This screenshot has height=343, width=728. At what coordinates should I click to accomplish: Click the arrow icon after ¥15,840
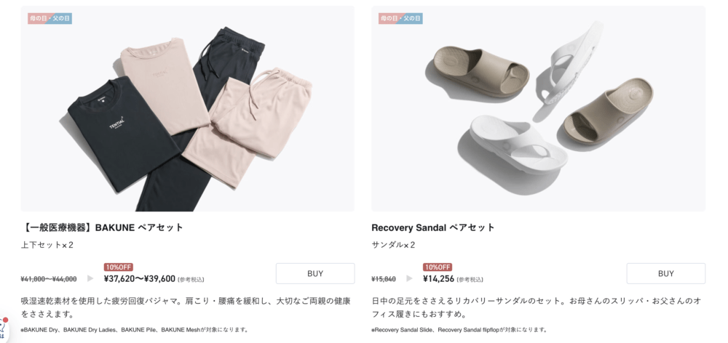click(x=409, y=278)
